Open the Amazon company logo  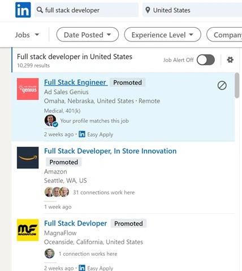28,158
